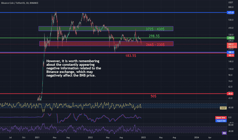This screenshot has height=140, width=238.
Task: Click the 140.0 price scale value
Action: 231,61
